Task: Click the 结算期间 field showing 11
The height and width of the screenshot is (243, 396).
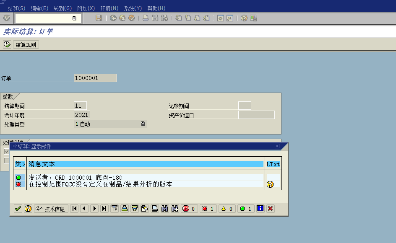Action: click(x=80, y=106)
